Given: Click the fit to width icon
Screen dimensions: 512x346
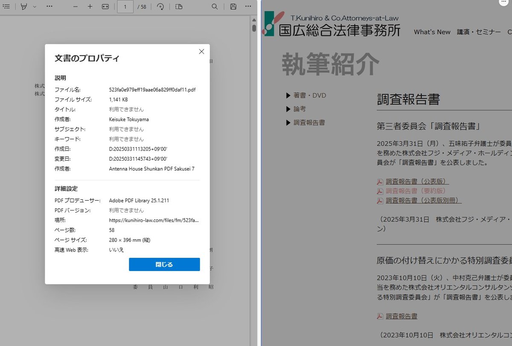Looking at the screenshot, I should 105,7.
